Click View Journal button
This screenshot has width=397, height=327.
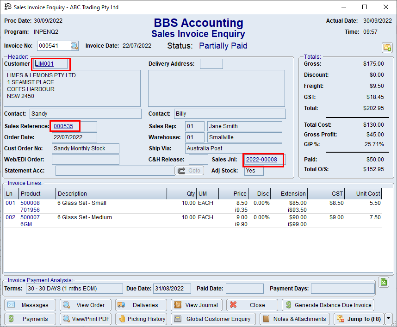point(196,305)
